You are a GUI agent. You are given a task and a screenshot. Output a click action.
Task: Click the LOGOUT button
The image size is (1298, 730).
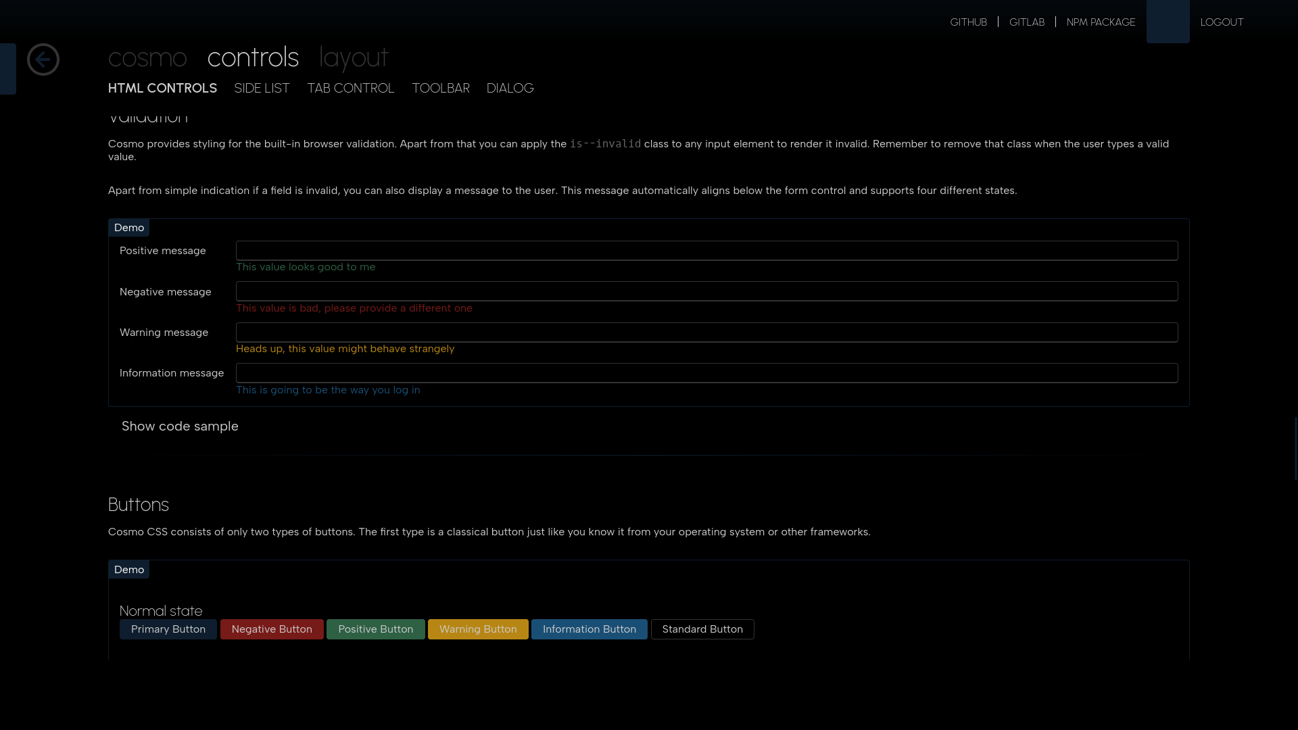point(1222,22)
